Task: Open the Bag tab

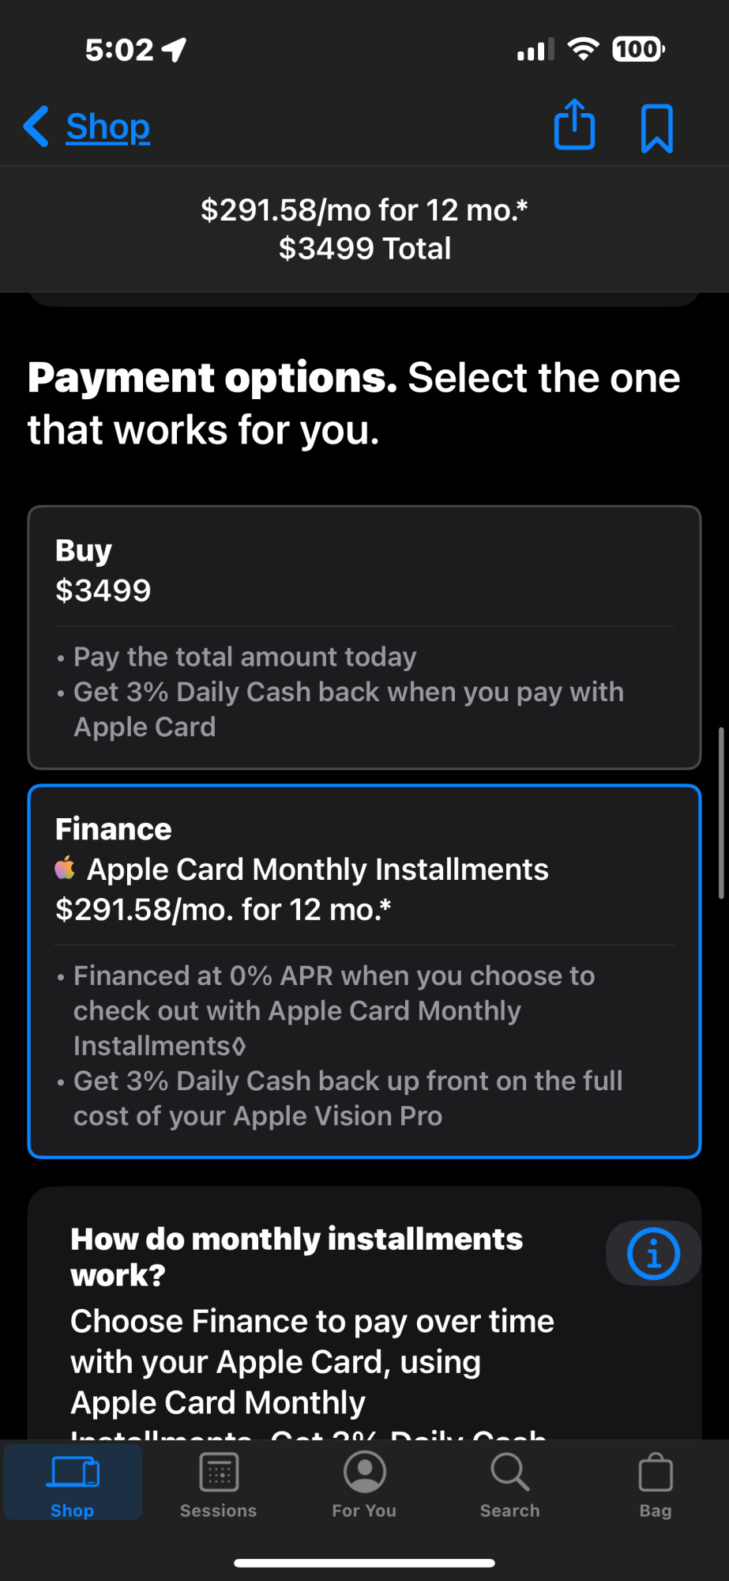Action: click(655, 1485)
